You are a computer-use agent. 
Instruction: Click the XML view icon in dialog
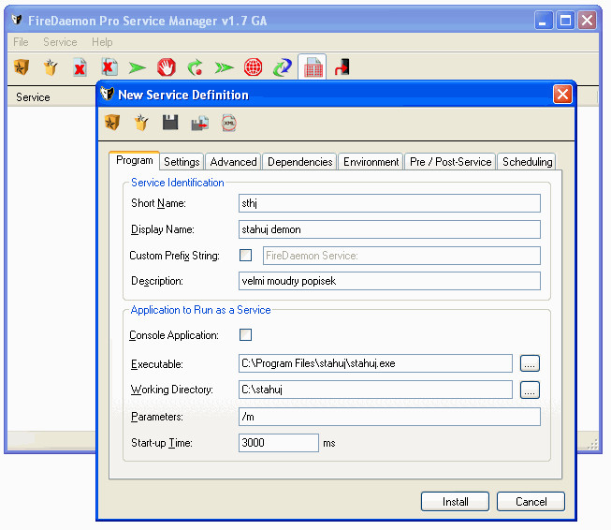click(x=228, y=123)
